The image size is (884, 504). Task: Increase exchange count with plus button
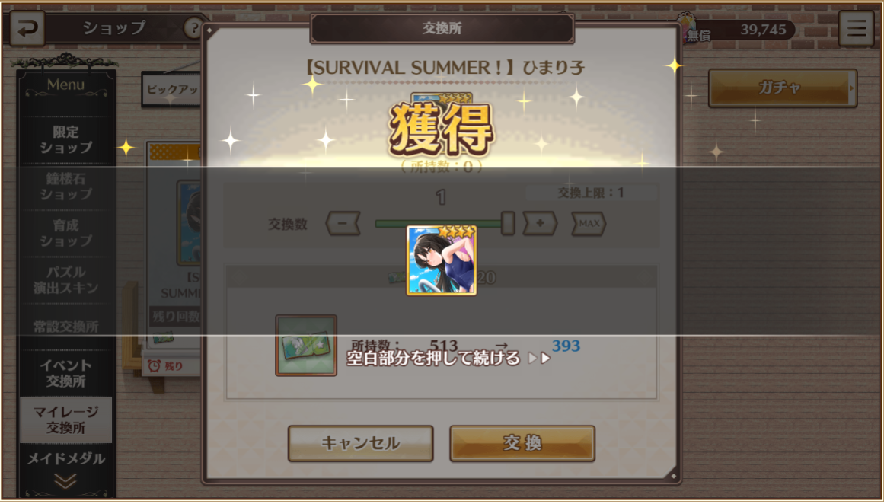pyautogui.click(x=540, y=223)
